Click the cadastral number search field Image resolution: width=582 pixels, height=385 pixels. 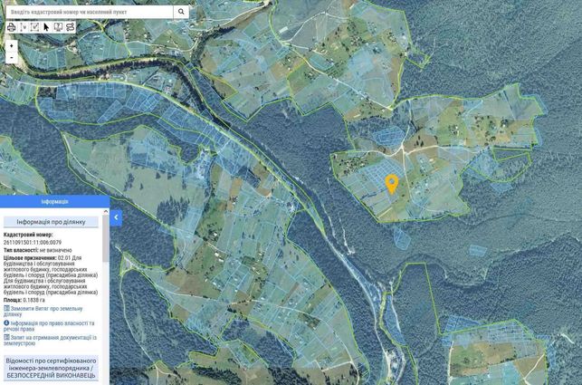90,12
